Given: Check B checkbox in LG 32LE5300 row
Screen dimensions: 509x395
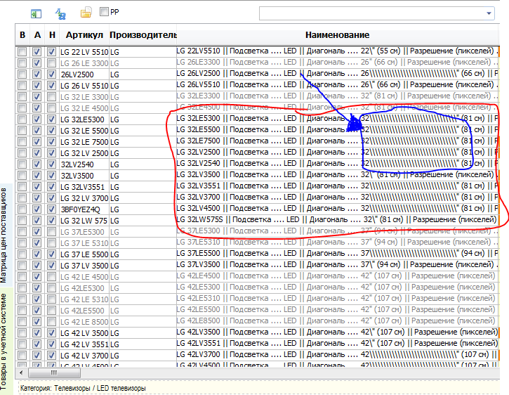Looking at the screenshot, I should tap(22, 119).
